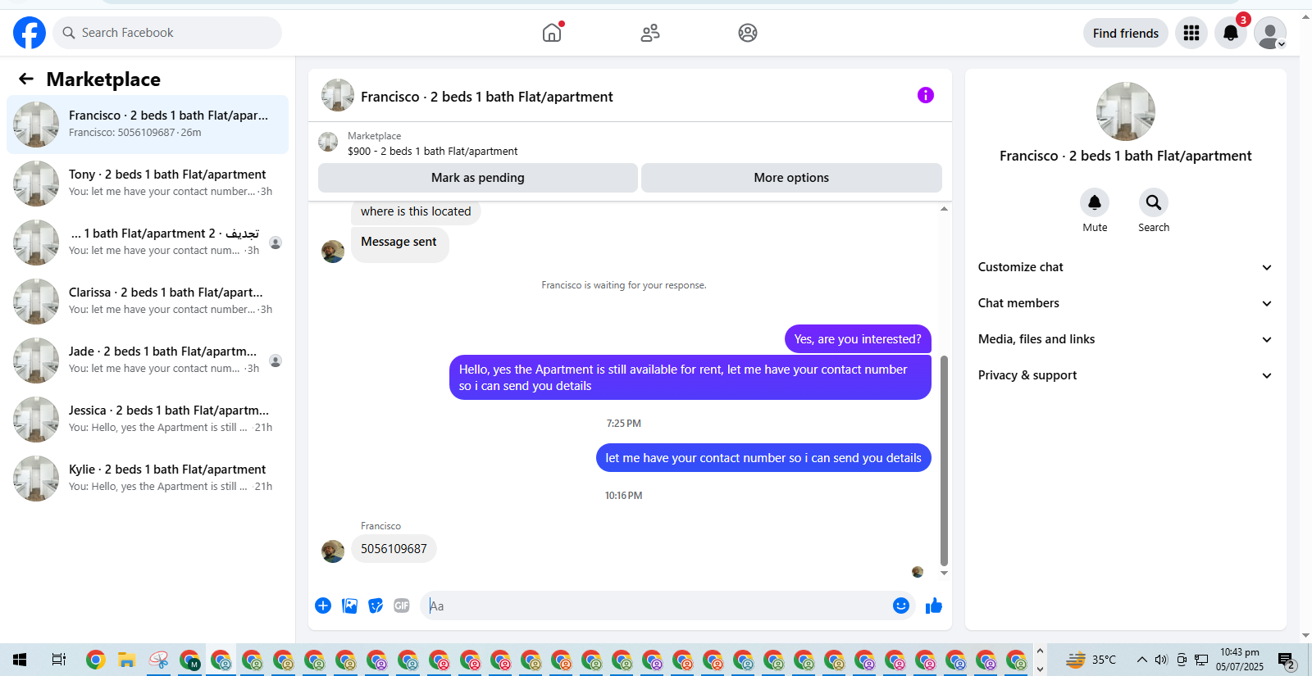Click the 'let me have your contact number' message

[x=763, y=458]
